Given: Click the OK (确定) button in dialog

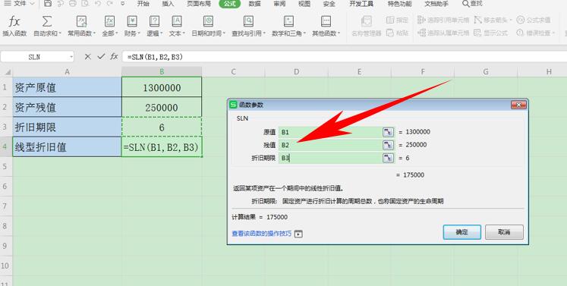Looking at the screenshot, I should [461, 232].
